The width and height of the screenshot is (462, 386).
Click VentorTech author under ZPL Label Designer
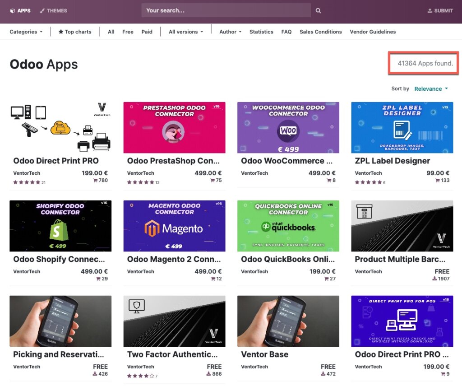click(368, 173)
